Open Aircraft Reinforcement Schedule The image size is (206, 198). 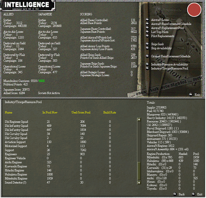tap(171, 24)
